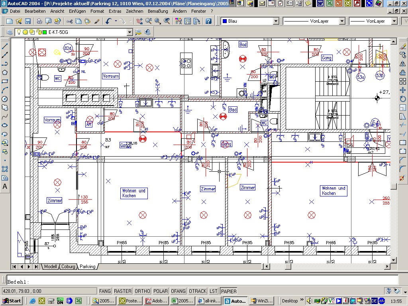Open Plot Preview from the toolbar
Screen dimensions: 408x306
click(48, 22)
